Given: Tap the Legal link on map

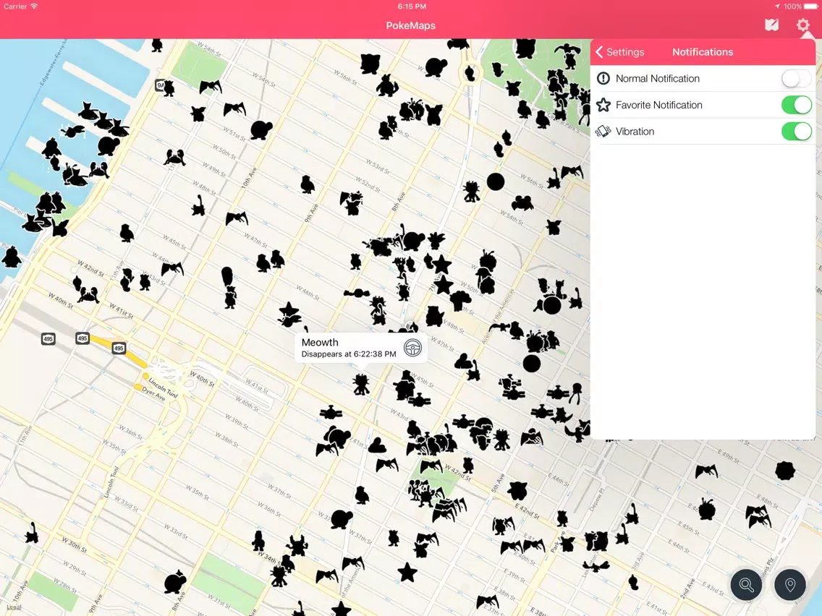Looking at the screenshot, I should [14, 607].
